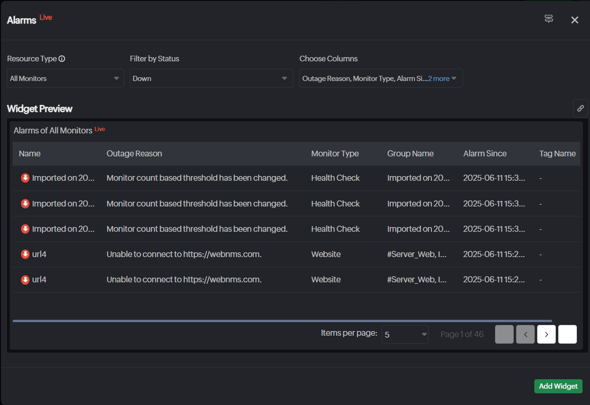Viewport: 590px width, 405px height.
Task: Change the Items per page selector
Action: pos(405,334)
